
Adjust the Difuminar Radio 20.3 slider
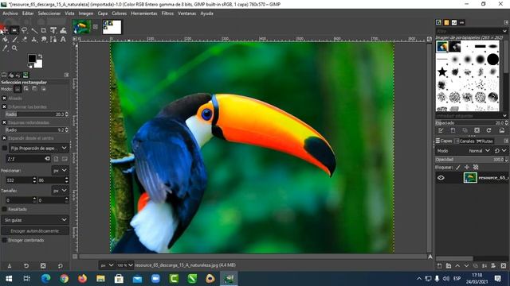pos(37,114)
